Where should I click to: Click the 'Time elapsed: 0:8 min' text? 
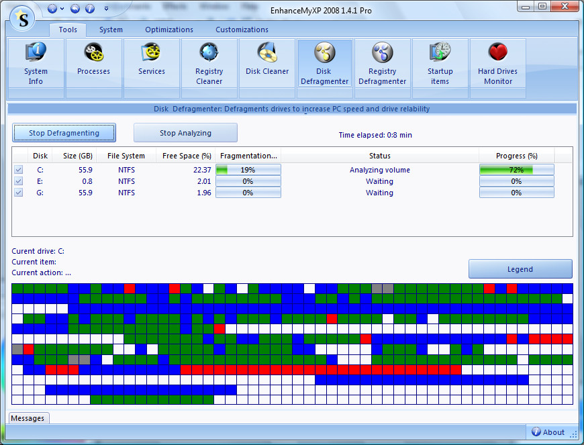click(x=375, y=135)
